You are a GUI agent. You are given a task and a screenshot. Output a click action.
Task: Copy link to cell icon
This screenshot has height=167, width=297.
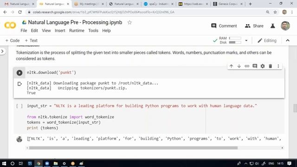point(247,66)
